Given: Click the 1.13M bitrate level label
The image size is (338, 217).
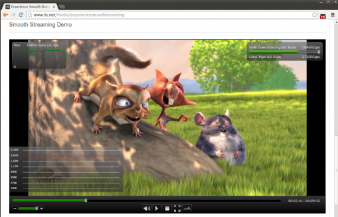Looking at the screenshot, I should tap(14, 166).
